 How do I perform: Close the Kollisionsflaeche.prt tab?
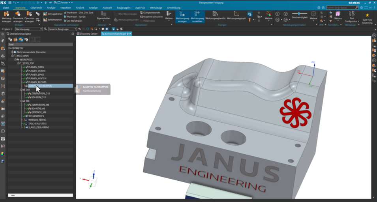coord(130,34)
